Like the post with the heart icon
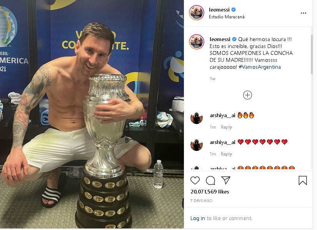Viewport: 317px width, 230px height. 195,180
